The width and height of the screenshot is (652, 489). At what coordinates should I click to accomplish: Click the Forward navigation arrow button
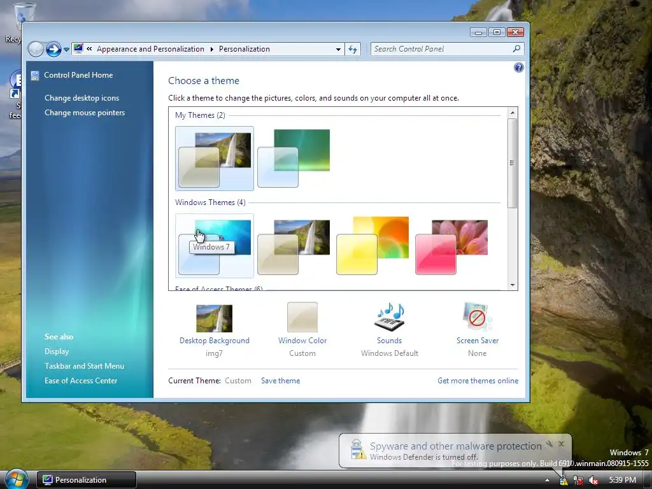click(x=53, y=49)
